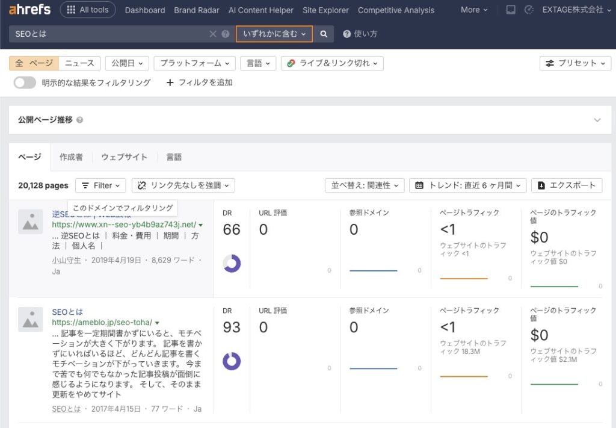Collapse the 公開ページ推移 panel chevron
Screen dimensions: 616x428
click(x=597, y=120)
